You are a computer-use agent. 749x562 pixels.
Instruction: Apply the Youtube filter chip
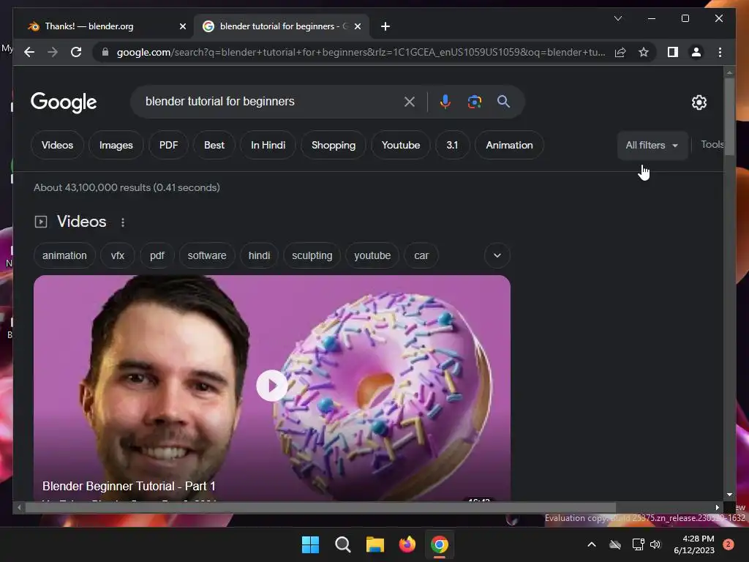pyautogui.click(x=401, y=145)
